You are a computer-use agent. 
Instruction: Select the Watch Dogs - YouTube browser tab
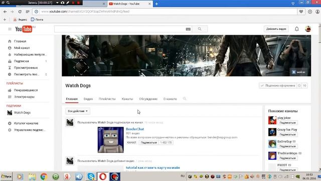pyautogui.click(x=130, y=4)
